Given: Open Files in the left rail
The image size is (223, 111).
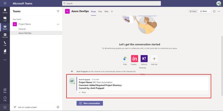Looking at the screenshot, I should (x=5, y=52).
